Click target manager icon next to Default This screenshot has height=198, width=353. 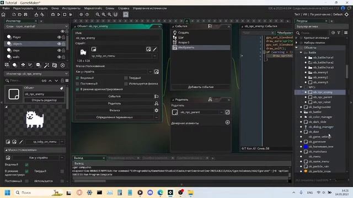click(346, 14)
